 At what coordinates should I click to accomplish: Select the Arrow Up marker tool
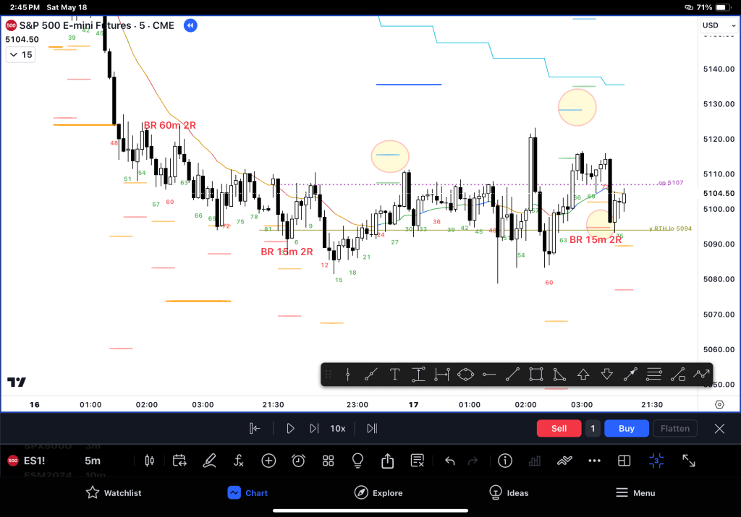[583, 375]
